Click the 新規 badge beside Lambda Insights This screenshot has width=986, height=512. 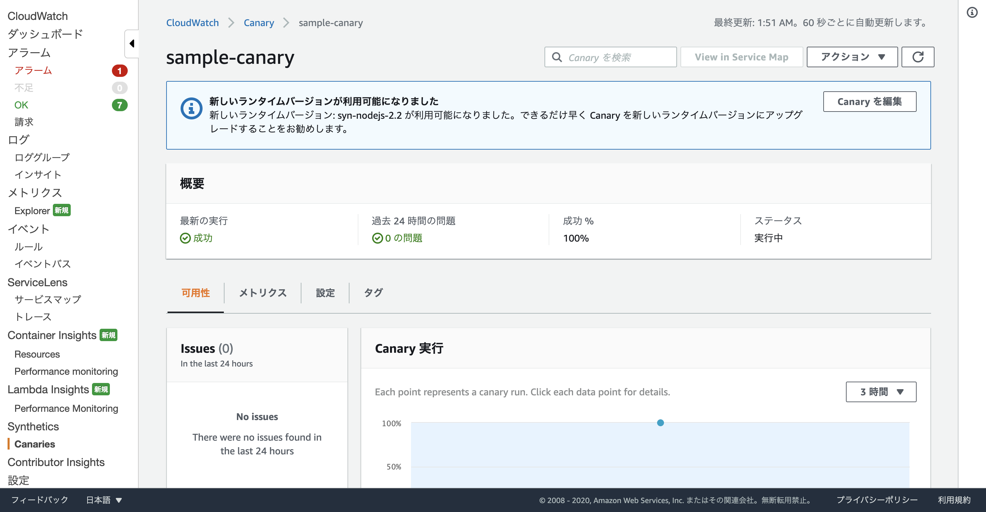(x=101, y=389)
